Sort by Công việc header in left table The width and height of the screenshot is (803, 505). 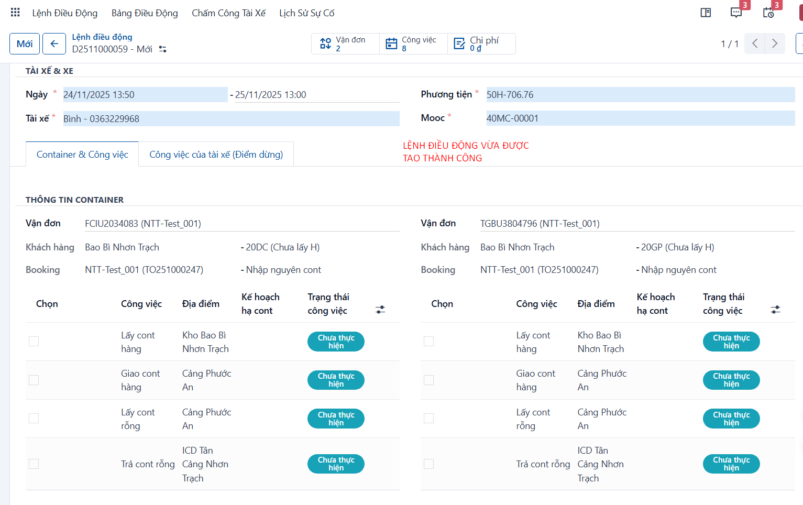[x=141, y=304]
